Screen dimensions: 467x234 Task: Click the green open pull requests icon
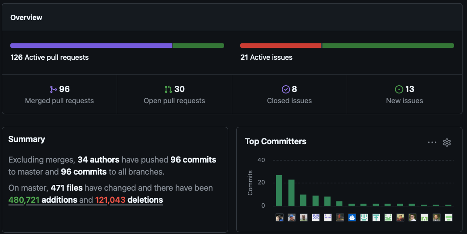pyautogui.click(x=168, y=89)
